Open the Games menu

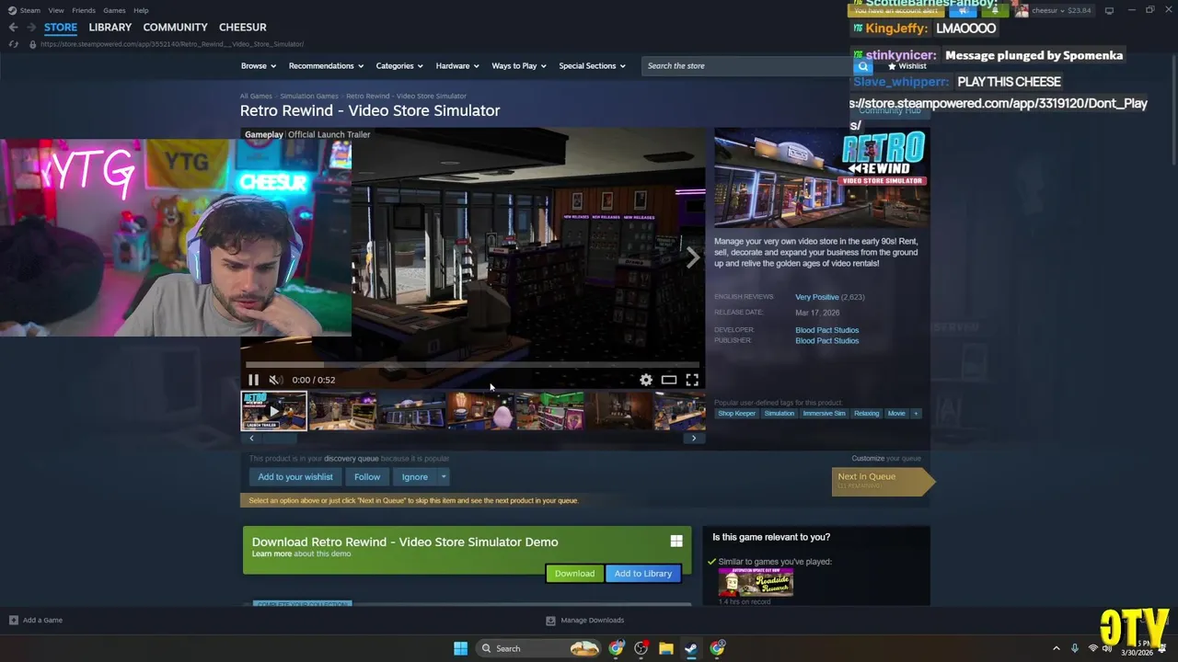click(x=114, y=10)
